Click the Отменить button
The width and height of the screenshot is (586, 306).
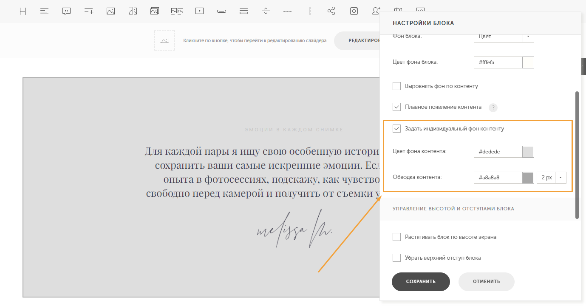487,281
